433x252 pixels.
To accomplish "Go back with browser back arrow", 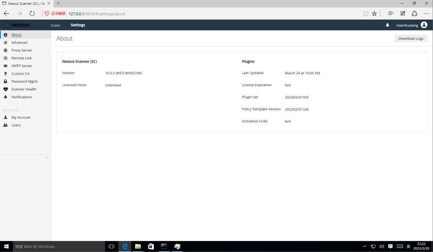I will tap(7, 14).
